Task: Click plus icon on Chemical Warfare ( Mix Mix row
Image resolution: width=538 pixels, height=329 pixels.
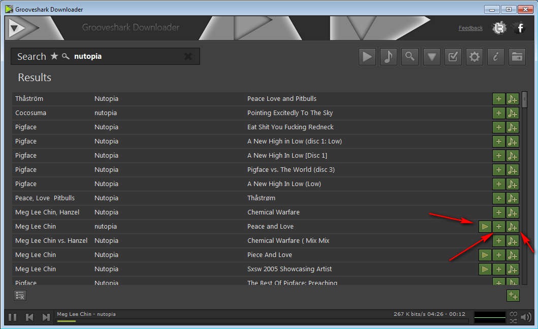Action: tap(498, 241)
